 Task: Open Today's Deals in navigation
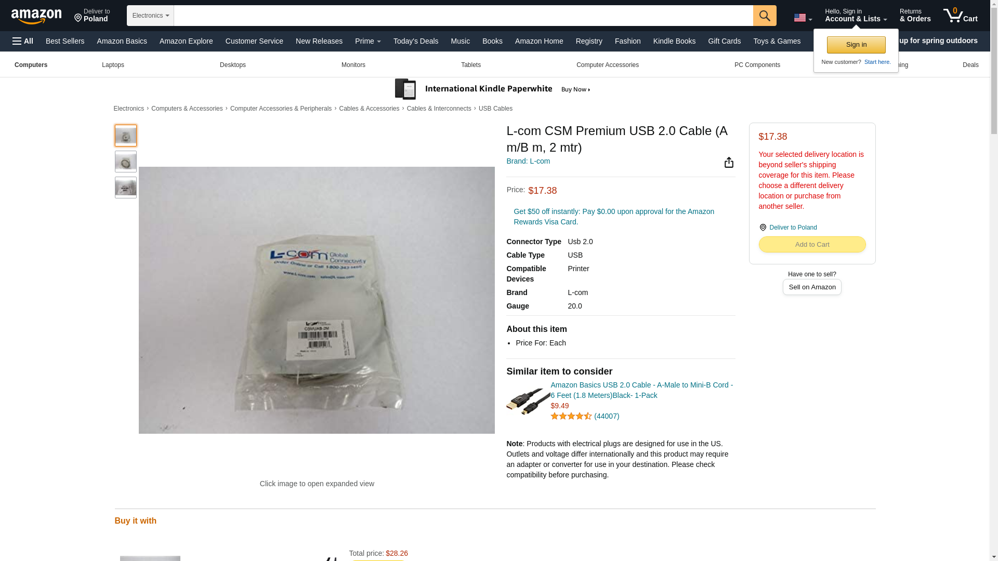(415, 41)
